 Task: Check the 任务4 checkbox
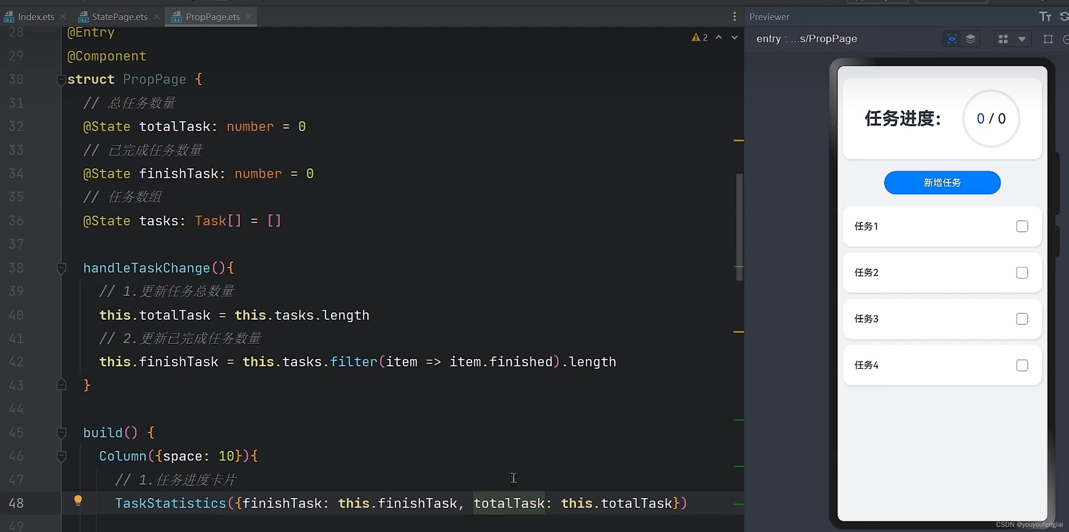click(x=1022, y=365)
